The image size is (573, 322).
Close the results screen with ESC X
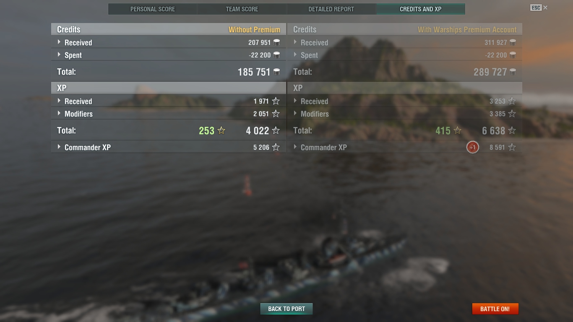point(539,8)
